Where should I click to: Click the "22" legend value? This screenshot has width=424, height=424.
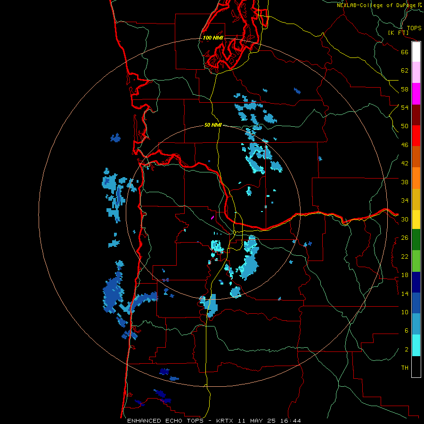click(405, 256)
